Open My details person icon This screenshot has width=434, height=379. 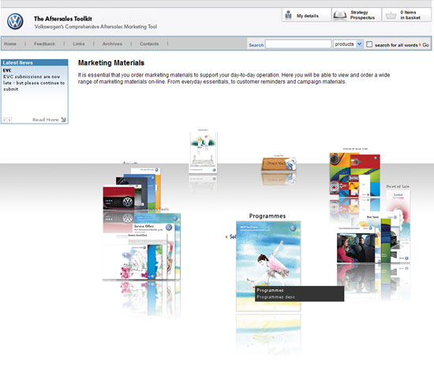pos(288,15)
